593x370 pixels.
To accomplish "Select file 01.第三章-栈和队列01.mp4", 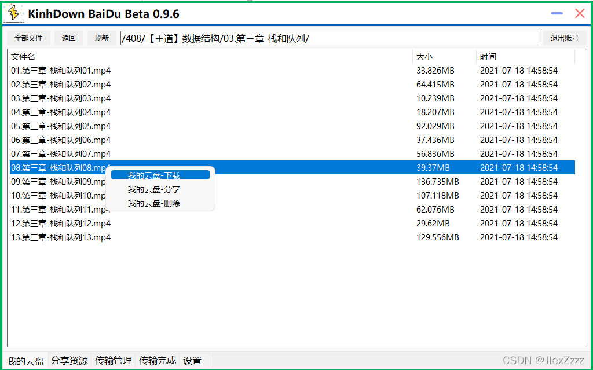I will 61,71.
